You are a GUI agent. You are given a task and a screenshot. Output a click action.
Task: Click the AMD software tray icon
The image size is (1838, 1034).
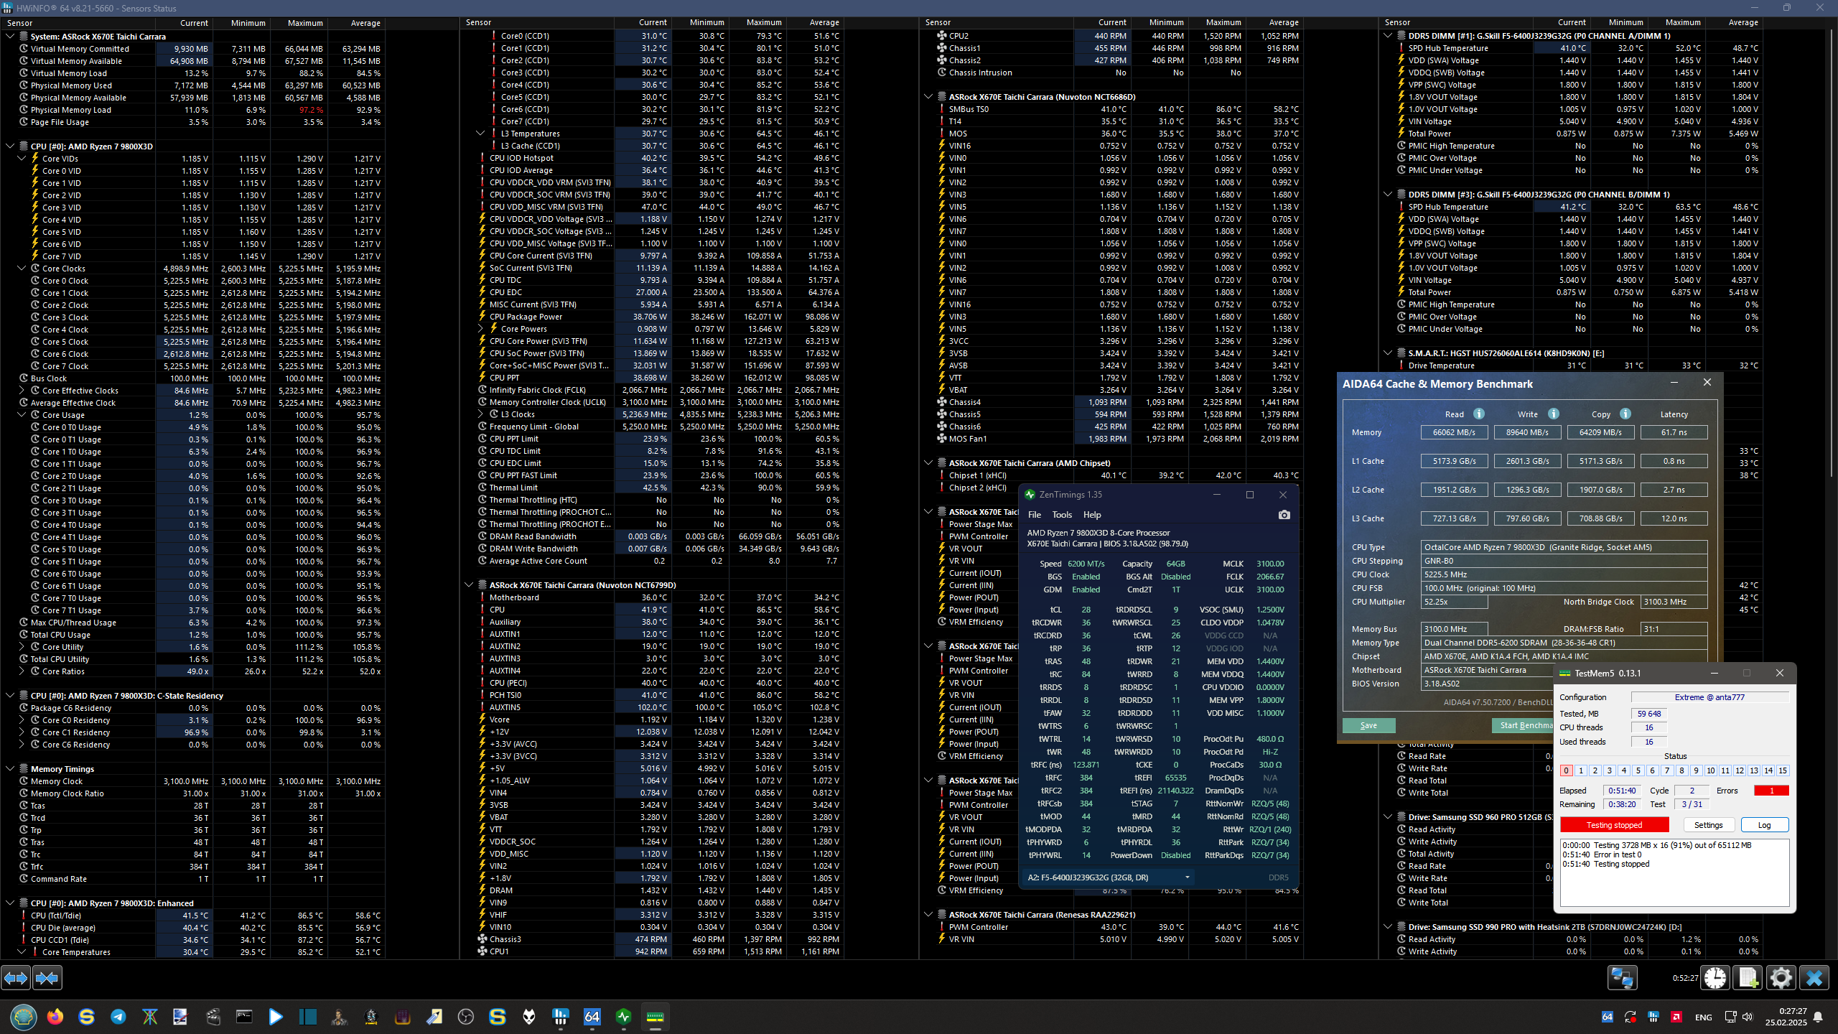[x=1676, y=1017]
